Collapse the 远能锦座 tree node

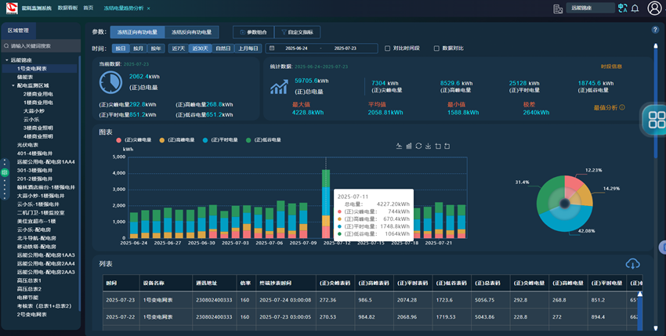point(7,60)
